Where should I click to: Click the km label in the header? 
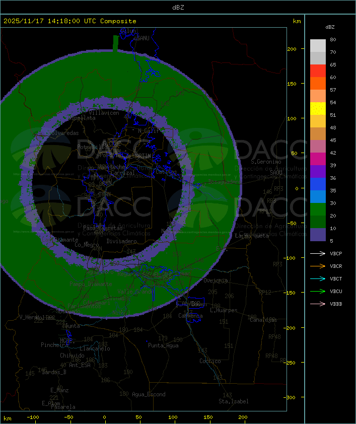click(297, 21)
